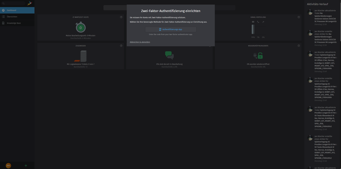Viewport: 341px width, 169px height.
Task: Show help for Wiedereröffnungsrate widget
Action: [x=299, y=46]
